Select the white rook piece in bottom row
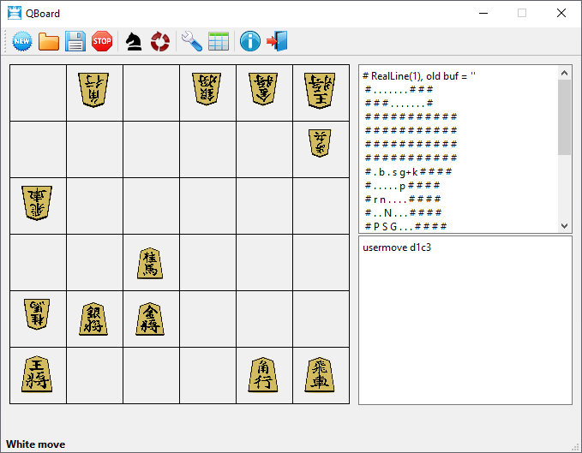 click(320, 375)
